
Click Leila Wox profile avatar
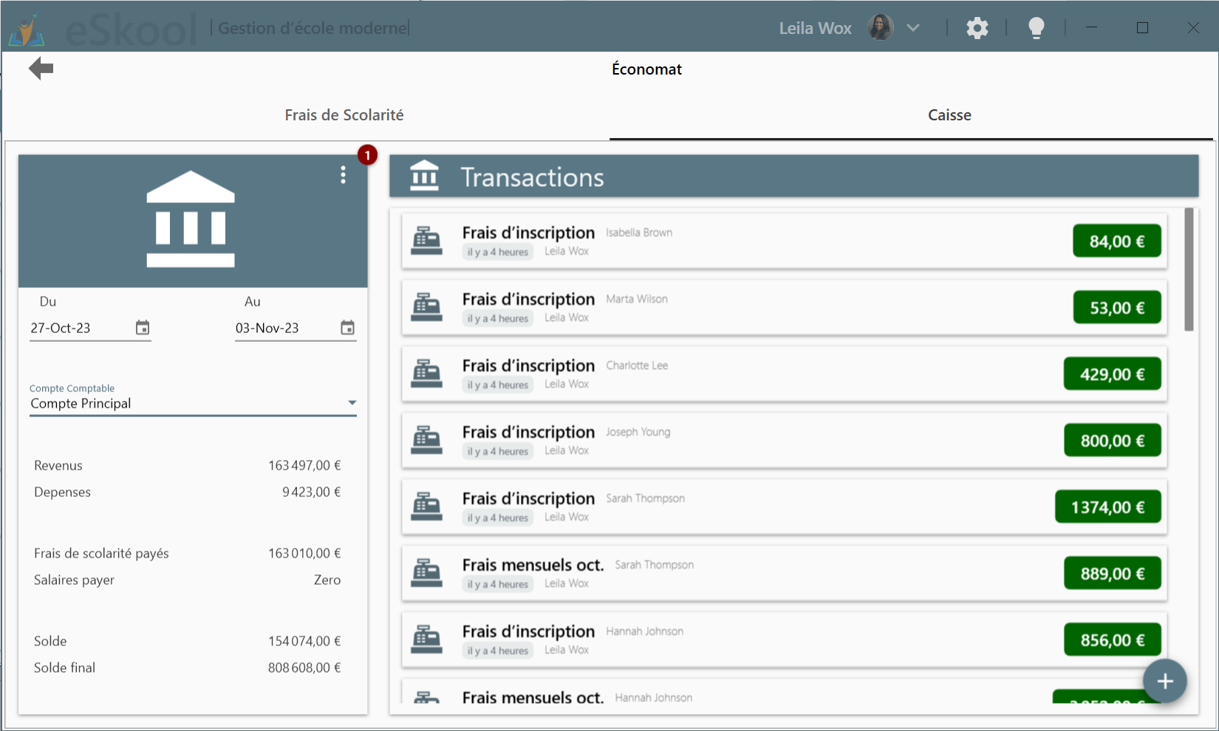coord(880,28)
